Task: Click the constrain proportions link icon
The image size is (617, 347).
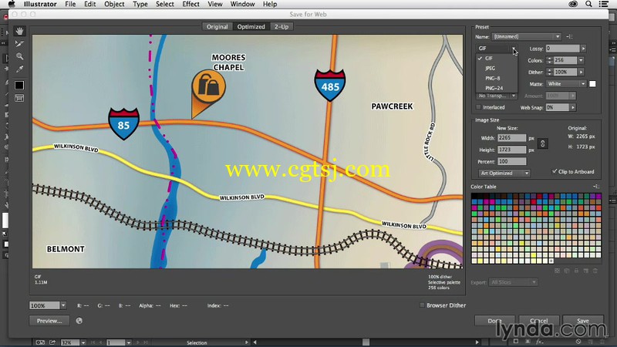Action: click(543, 143)
